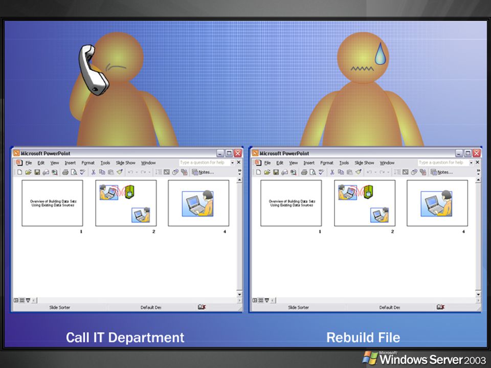This screenshot has height=368, width=491.
Task: Click Save icon in right PowerPoint window
Action: click(x=276, y=172)
